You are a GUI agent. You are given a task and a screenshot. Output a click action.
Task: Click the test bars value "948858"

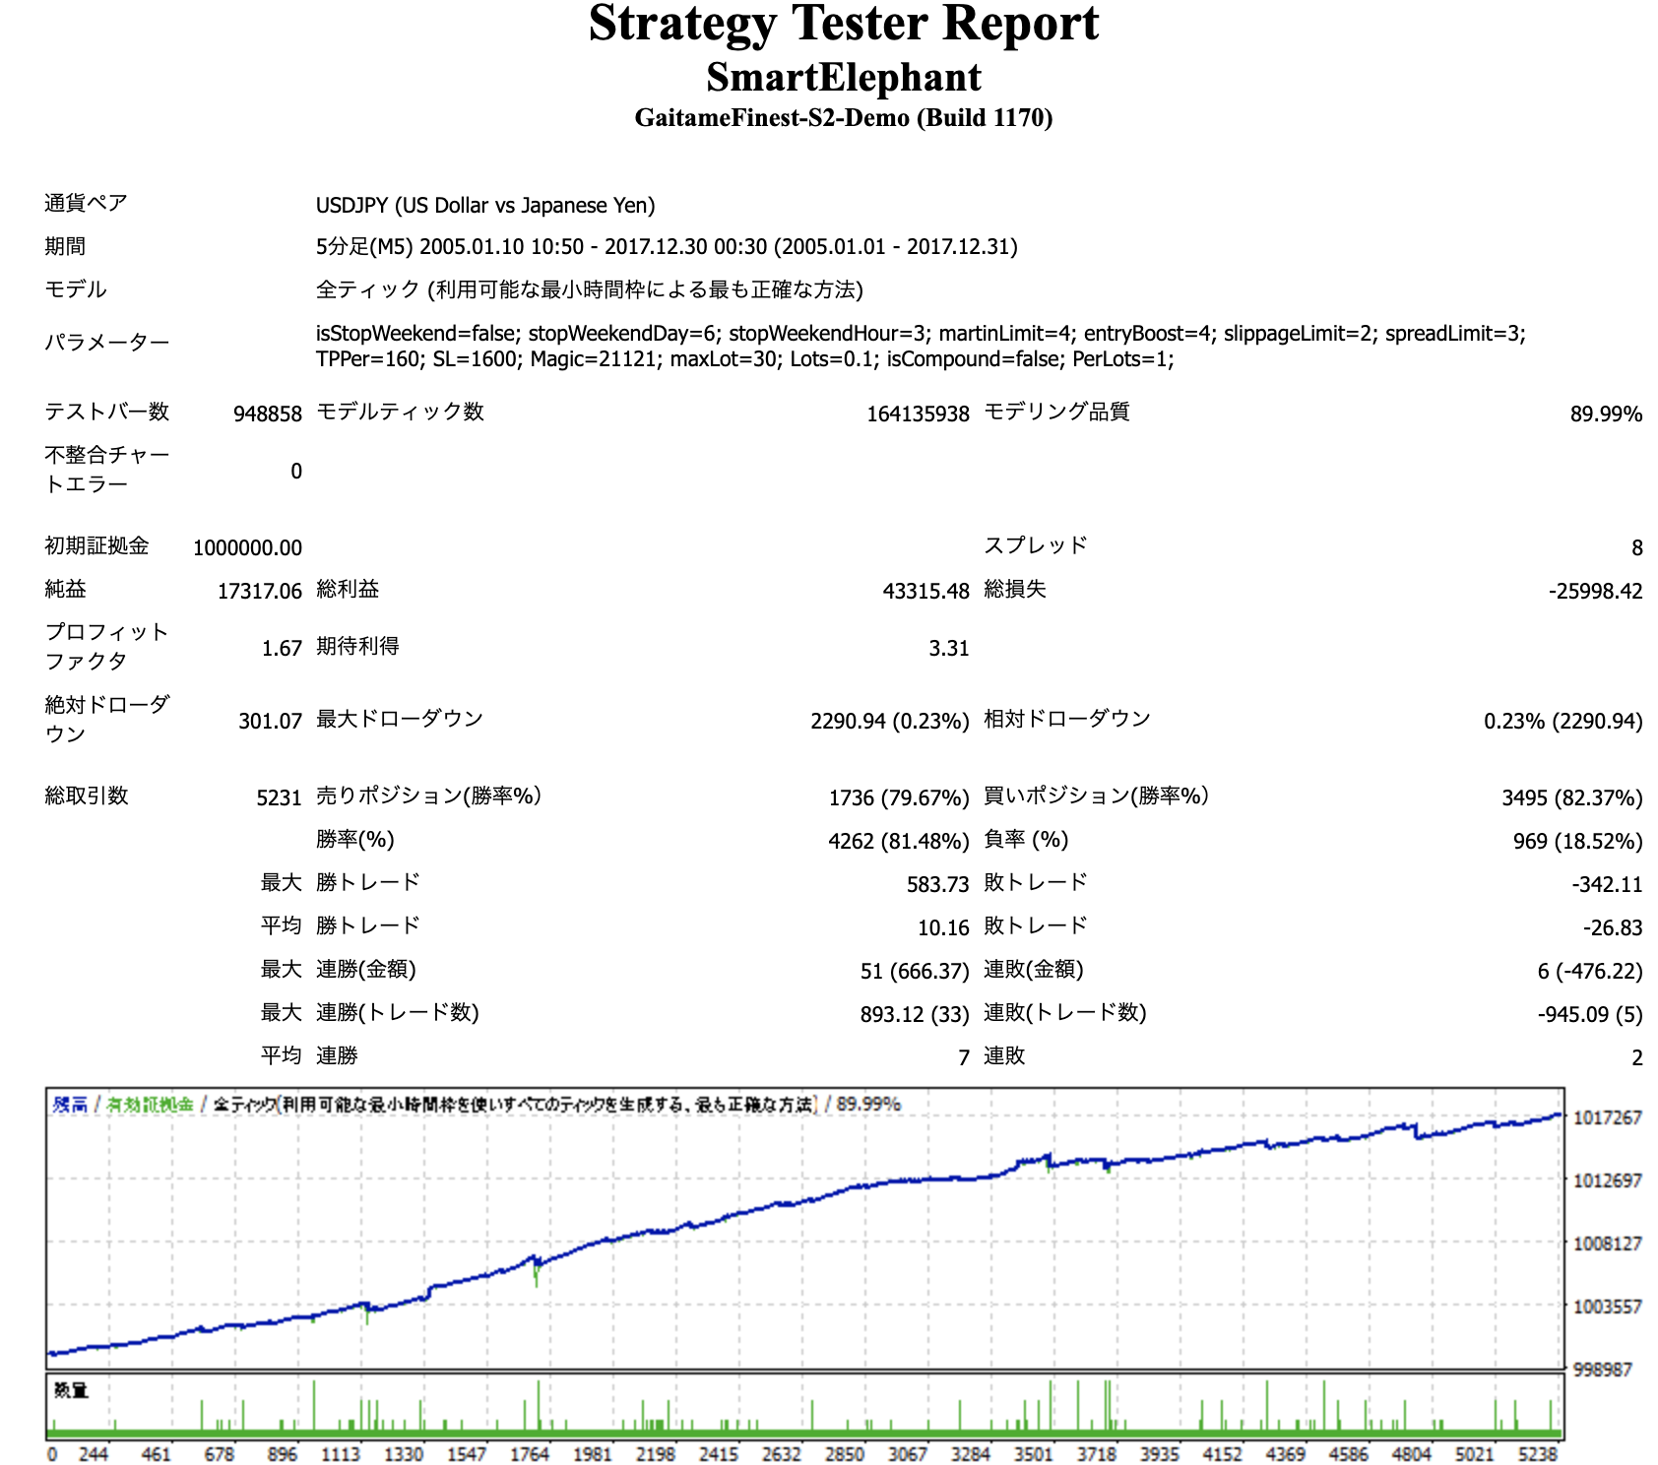click(268, 414)
